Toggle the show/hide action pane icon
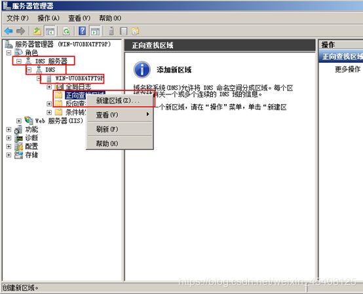The image size is (363, 294). coord(95,31)
